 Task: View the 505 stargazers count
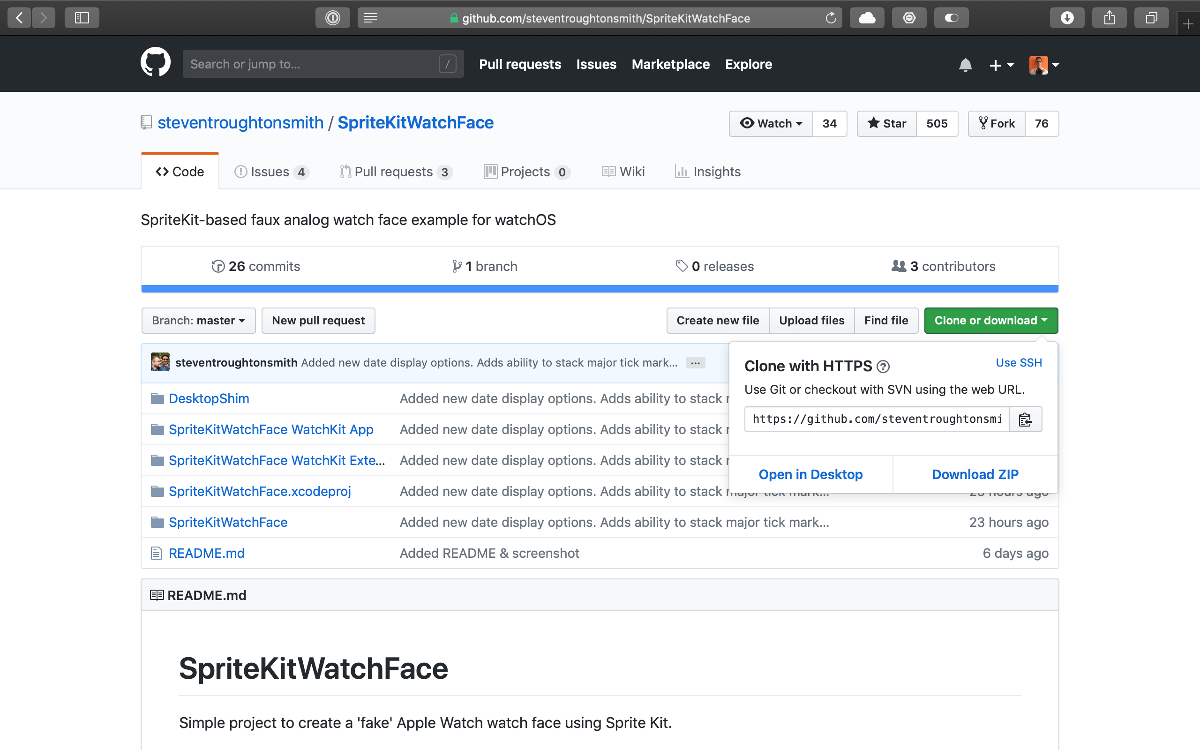coord(937,123)
